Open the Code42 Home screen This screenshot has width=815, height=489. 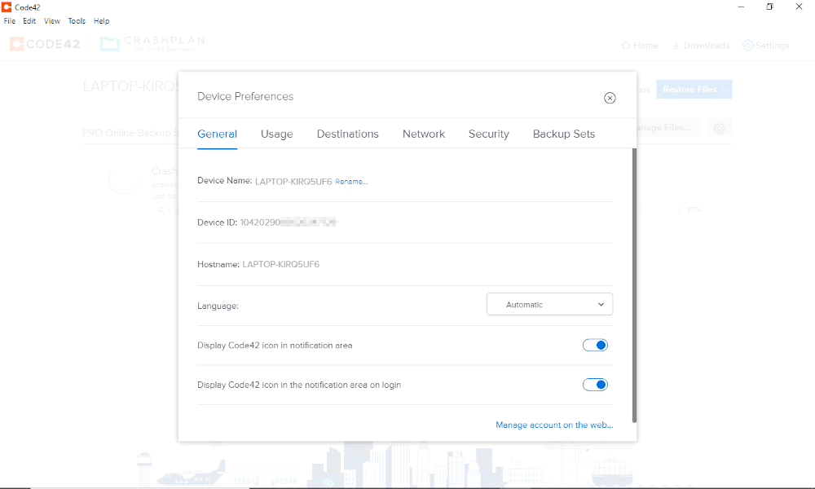[639, 46]
